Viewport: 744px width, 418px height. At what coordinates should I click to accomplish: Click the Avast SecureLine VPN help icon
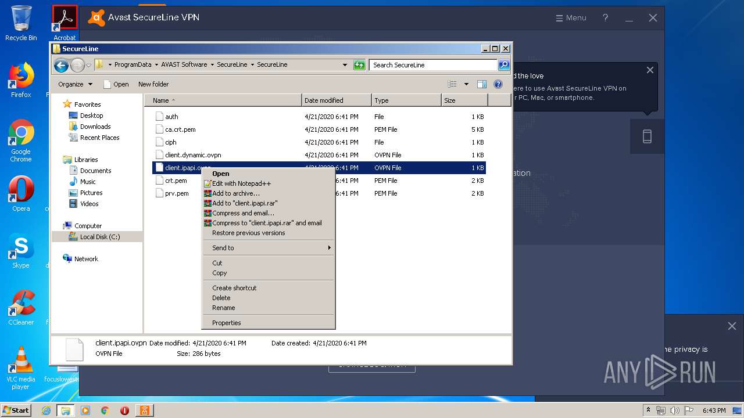point(605,18)
